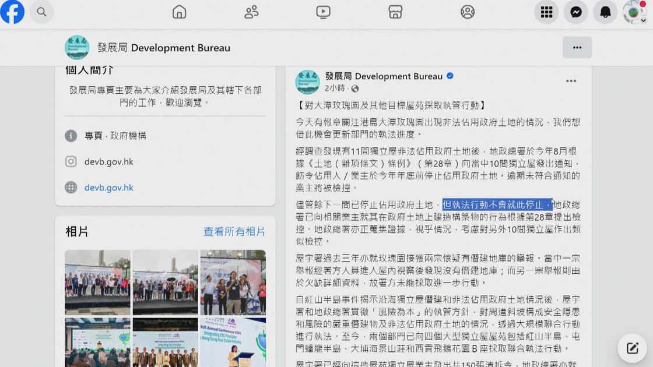This screenshot has width=653, height=367.
Task: Open the Messenger icon
Action: click(x=575, y=12)
